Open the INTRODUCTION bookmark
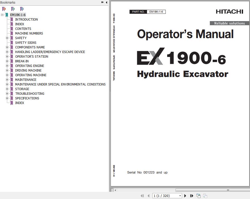The height and width of the screenshot is (199, 250). pos(27,20)
